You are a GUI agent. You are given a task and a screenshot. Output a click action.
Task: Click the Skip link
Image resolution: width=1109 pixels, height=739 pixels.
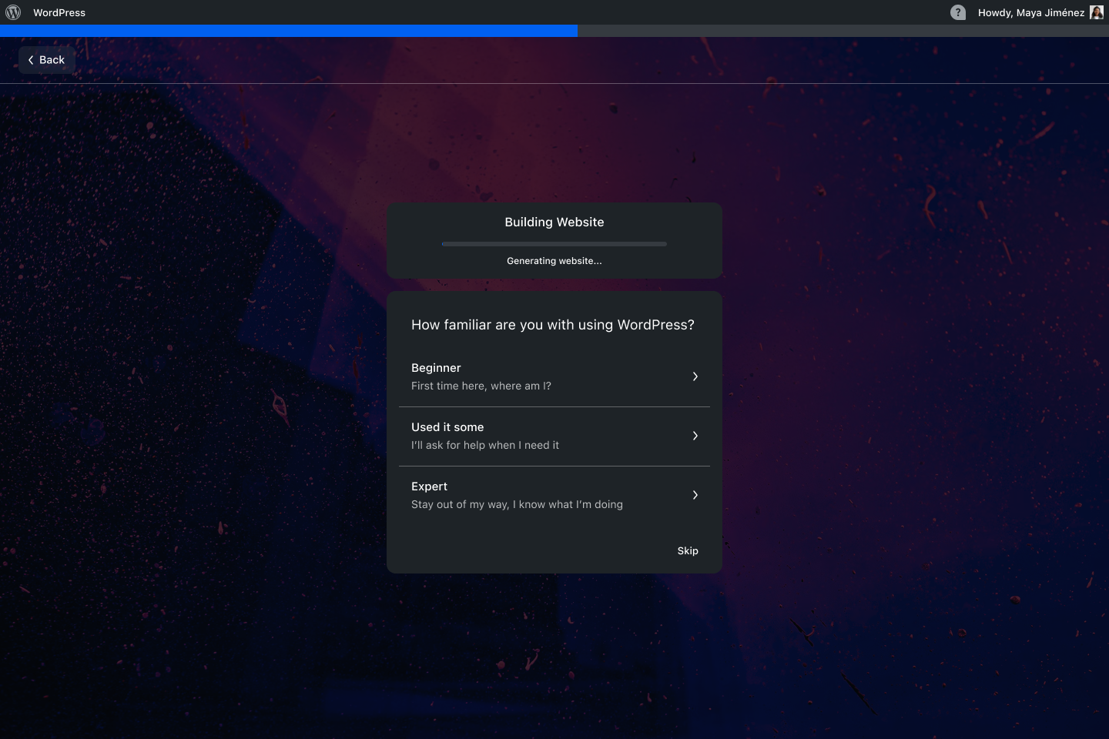point(688,550)
